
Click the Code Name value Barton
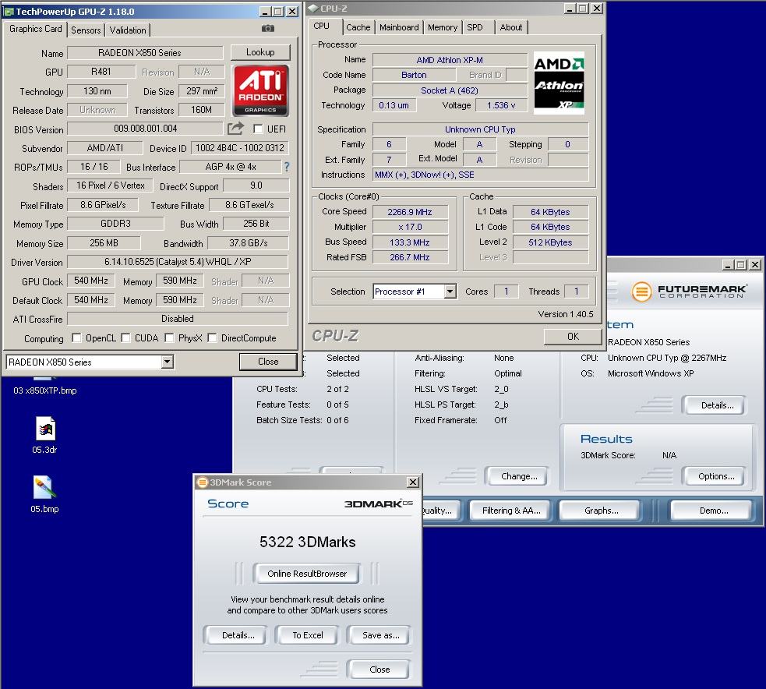414,76
